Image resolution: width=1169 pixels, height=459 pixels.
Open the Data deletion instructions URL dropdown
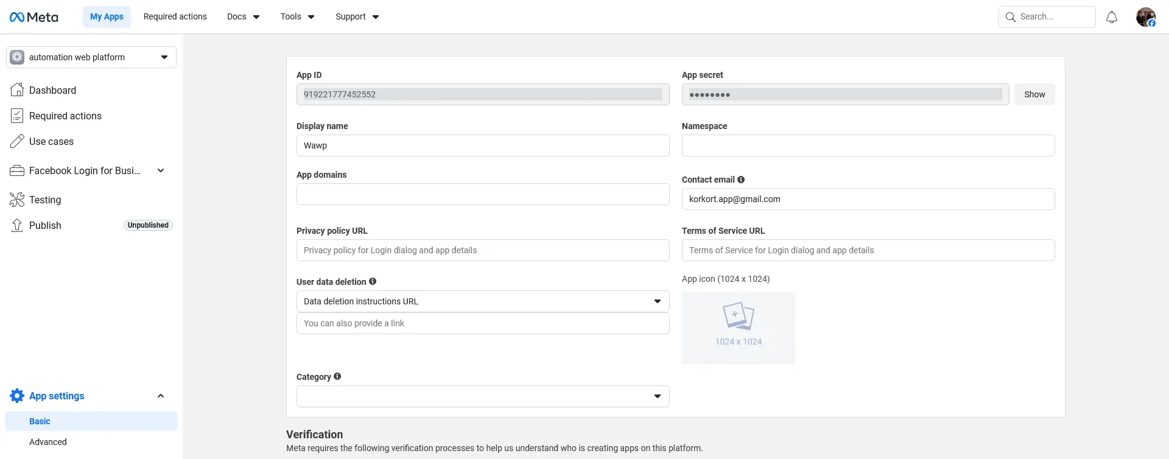click(x=483, y=301)
